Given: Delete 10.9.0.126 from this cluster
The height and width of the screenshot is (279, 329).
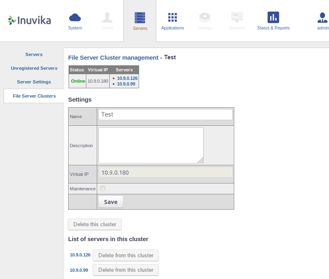Looking at the screenshot, I should pyautogui.click(x=126, y=255).
